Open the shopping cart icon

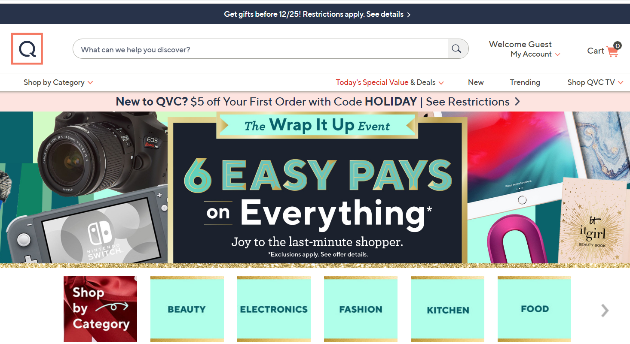(612, 51)
